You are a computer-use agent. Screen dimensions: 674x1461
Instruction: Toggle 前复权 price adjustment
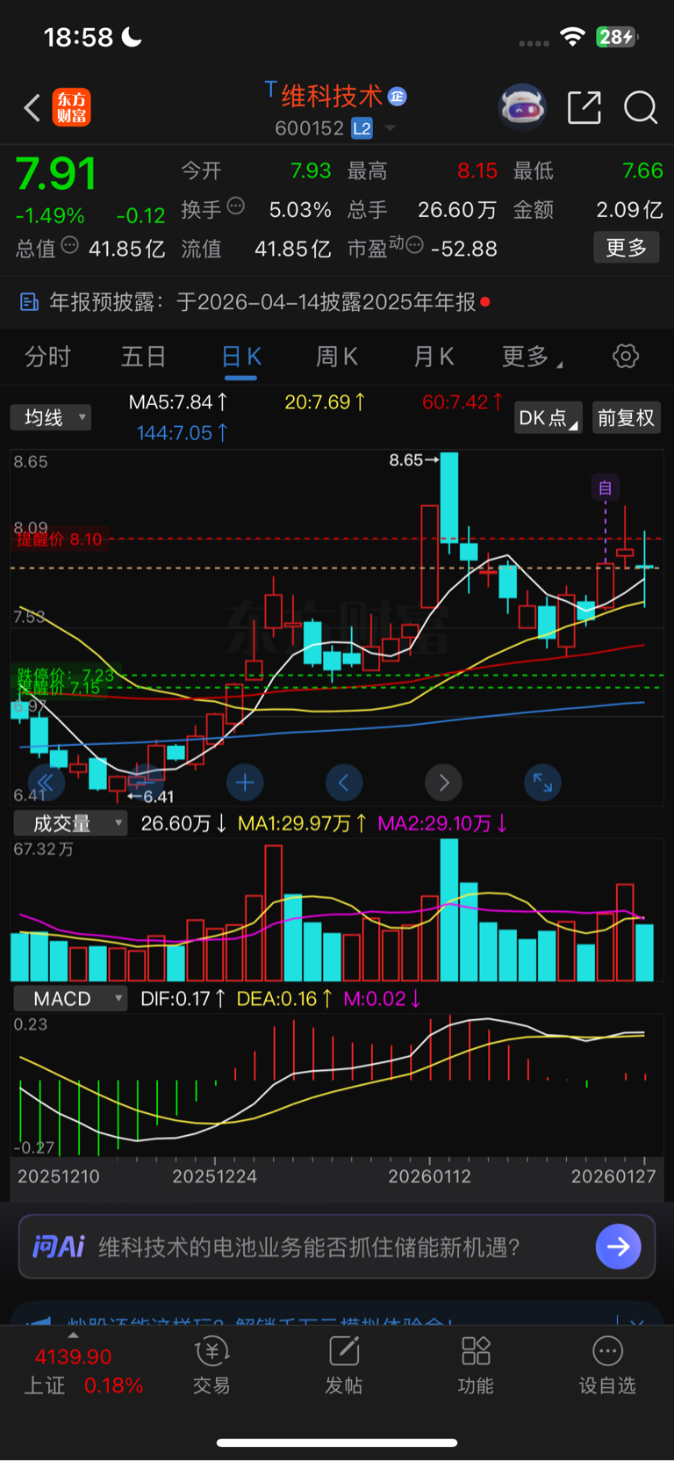(x=627, y=417)
